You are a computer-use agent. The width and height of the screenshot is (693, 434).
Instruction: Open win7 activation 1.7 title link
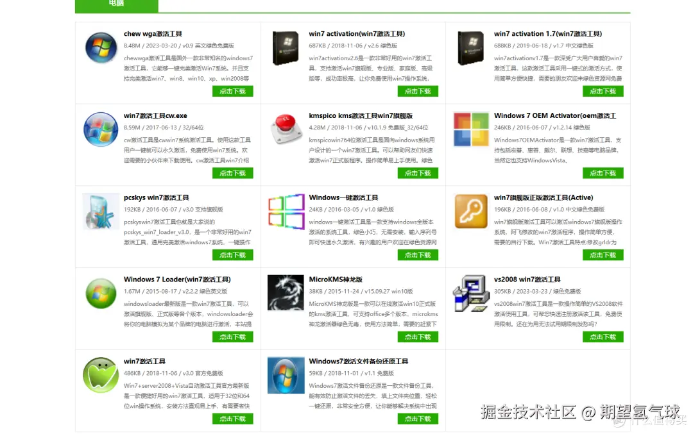click(x=547, y=34)
